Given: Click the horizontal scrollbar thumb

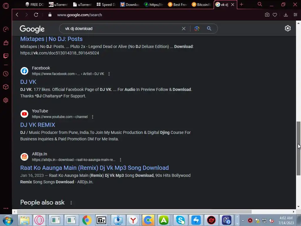Looking at the screenshot, I should [134, 212].
